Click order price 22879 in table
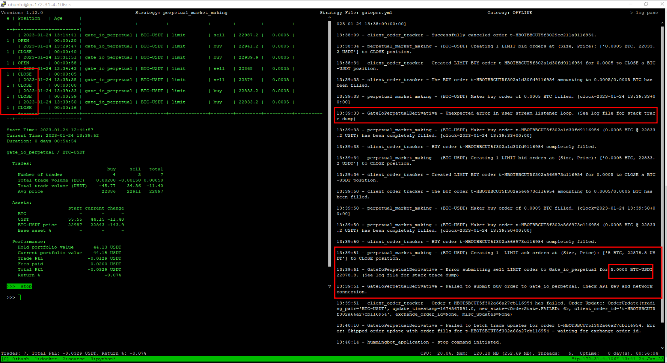The image size is (667, 363). point(246,79)
